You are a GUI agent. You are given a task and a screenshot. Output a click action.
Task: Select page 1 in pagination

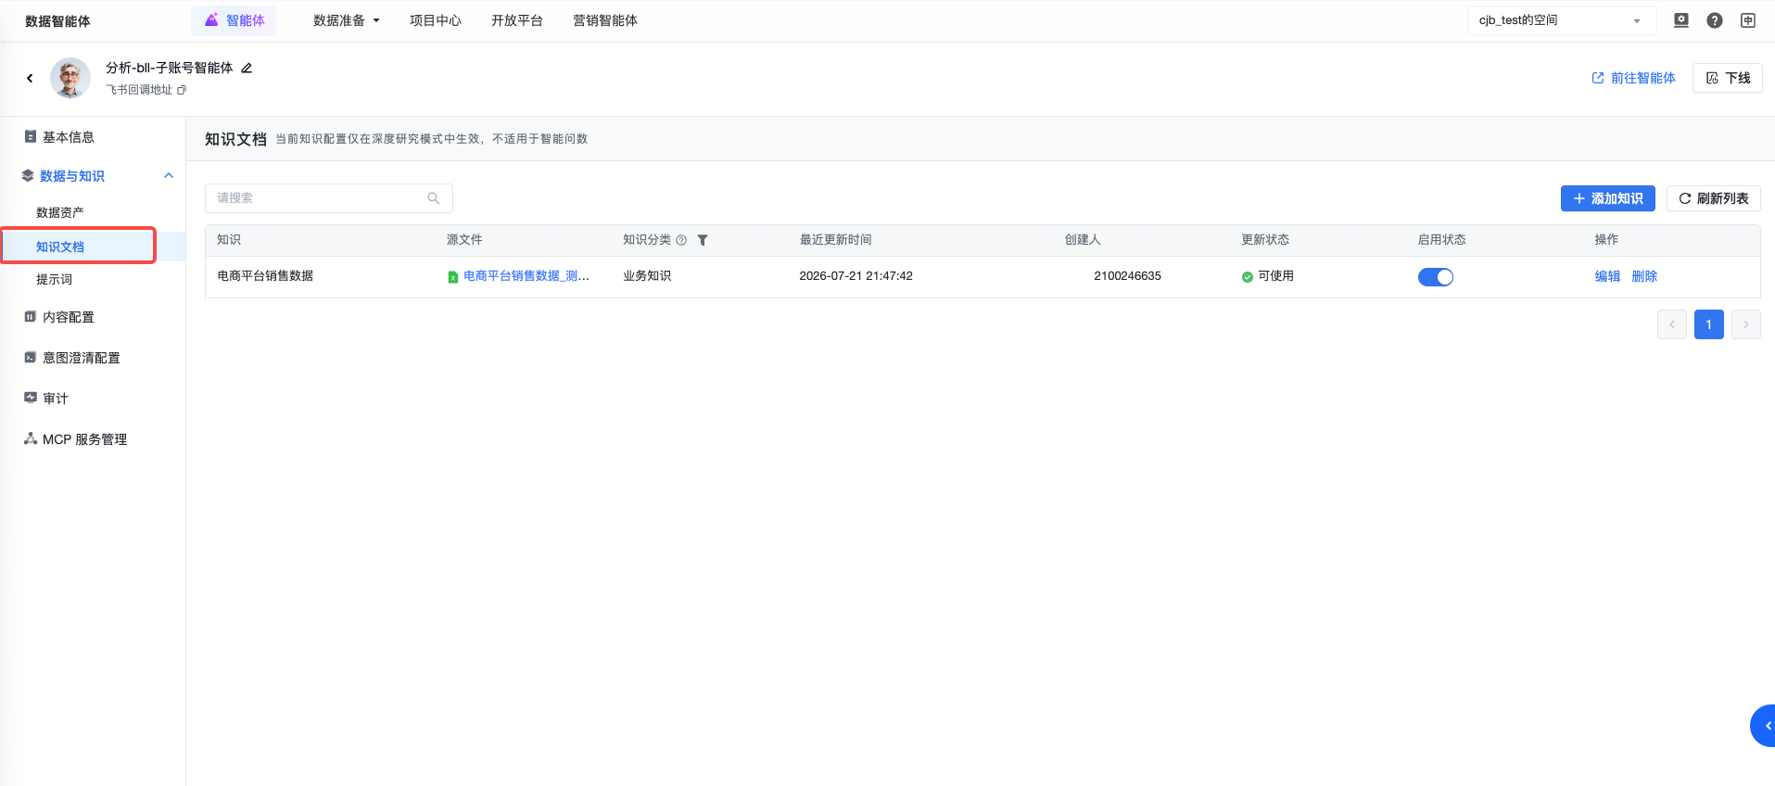point(1709,324)
